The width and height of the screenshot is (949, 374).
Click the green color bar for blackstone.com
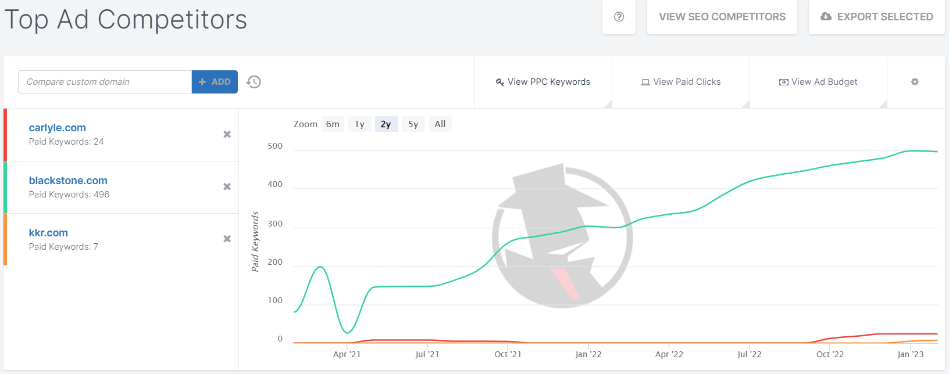(x=5, y=187)
